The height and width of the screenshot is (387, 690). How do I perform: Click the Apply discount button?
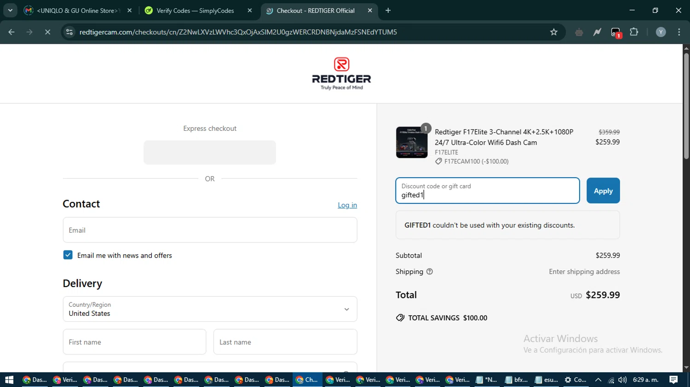point(603,191)
